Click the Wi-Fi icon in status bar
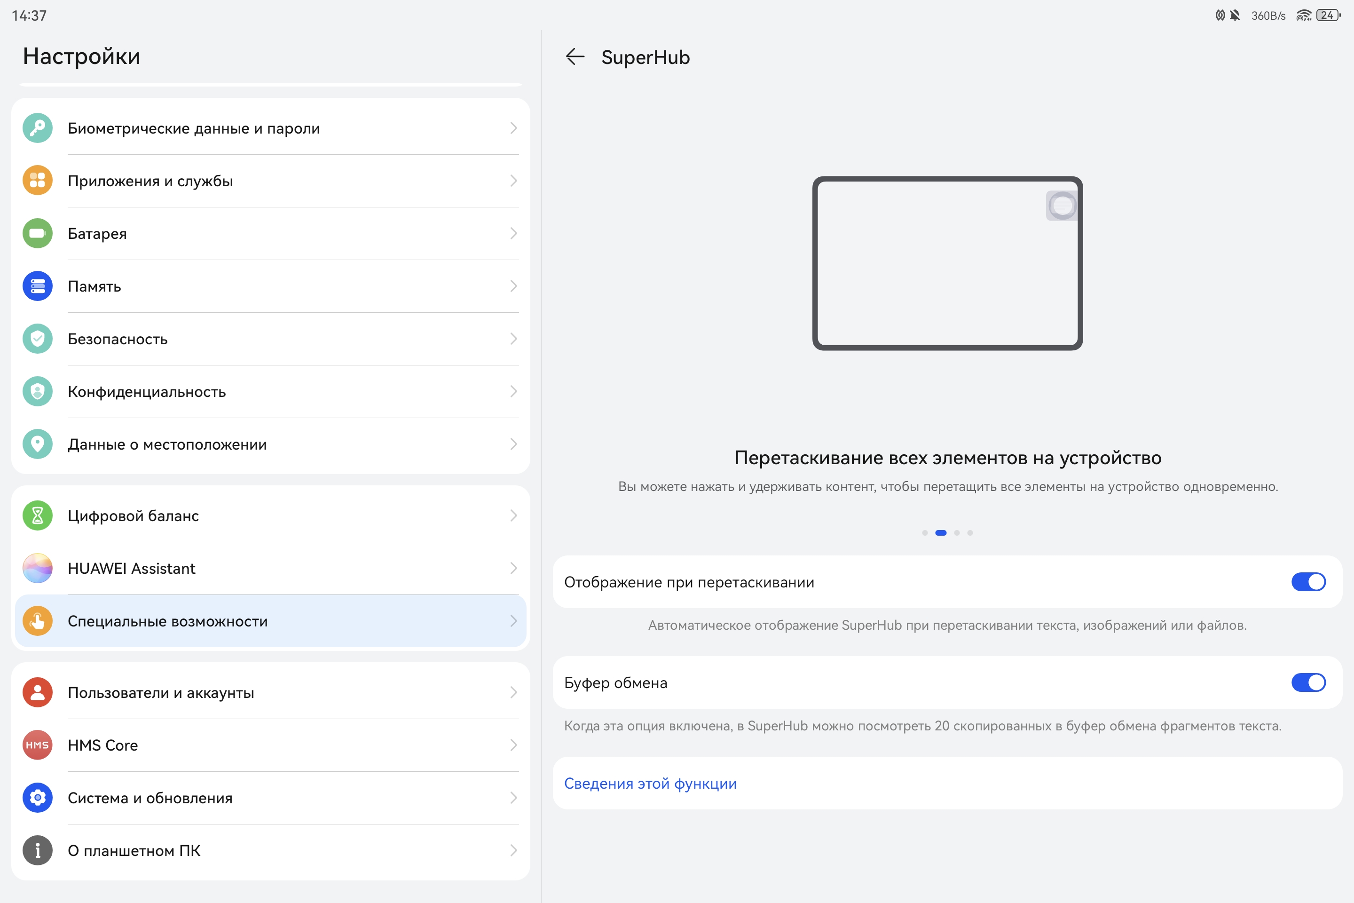The width and height of the screenshot is (1354, 903). pyautogui.click(x=1303, y=16)
